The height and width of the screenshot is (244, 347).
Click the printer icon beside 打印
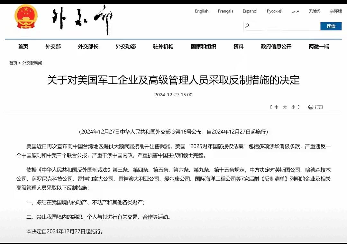click(x=311, y=107)
